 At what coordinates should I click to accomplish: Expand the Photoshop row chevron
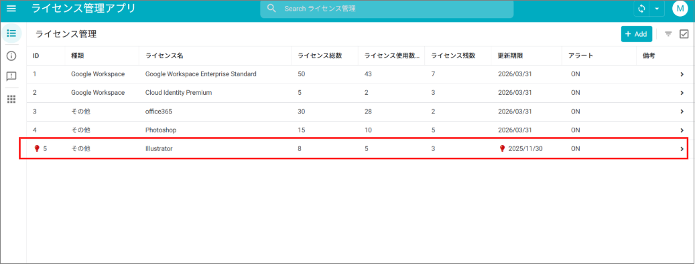click(682, 130)
